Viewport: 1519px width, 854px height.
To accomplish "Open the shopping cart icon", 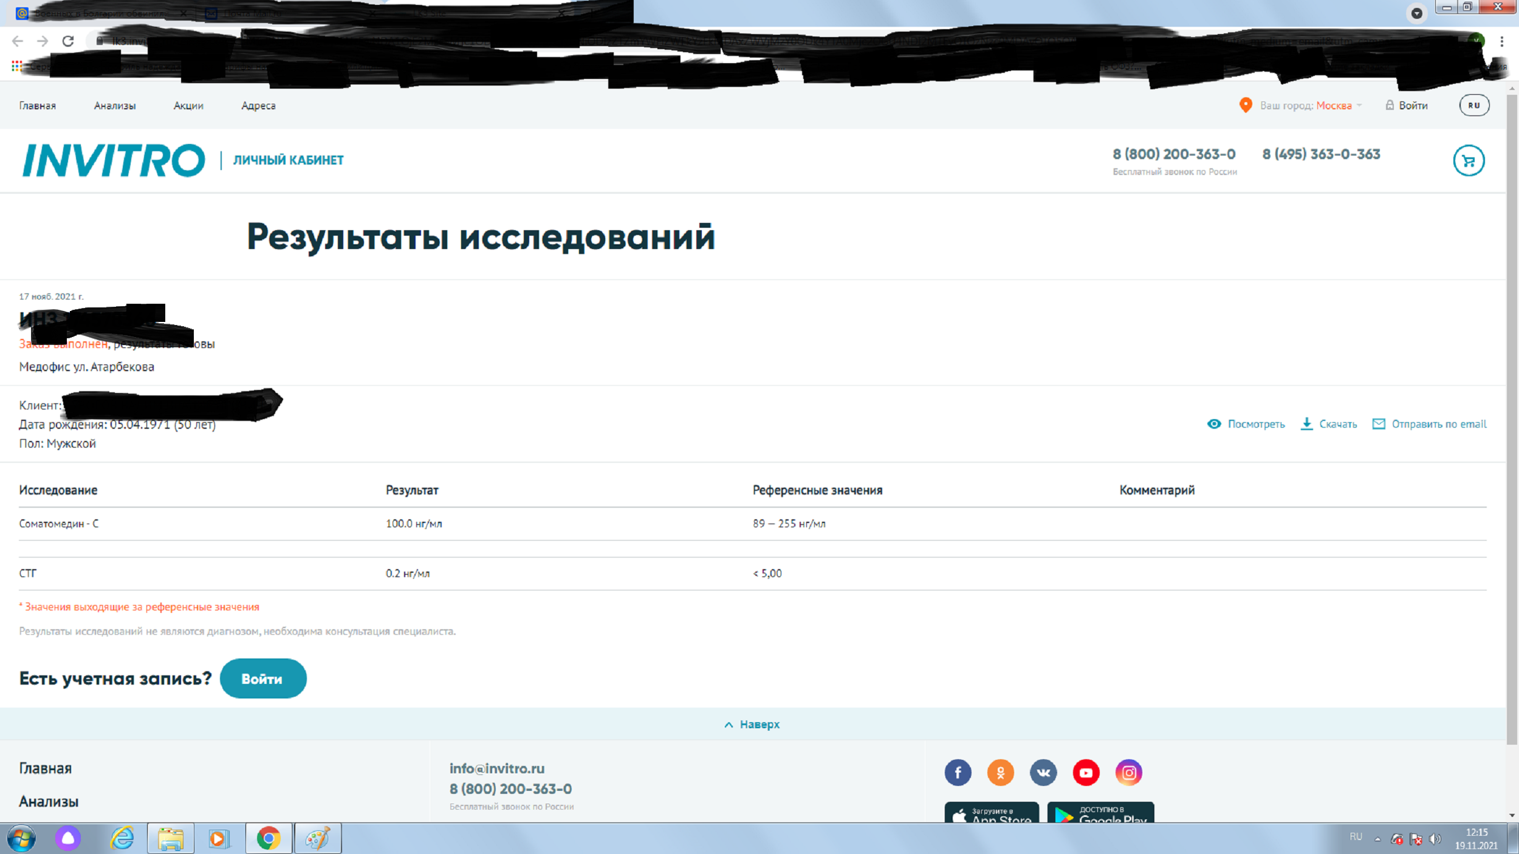I will tap(1469, 161).
